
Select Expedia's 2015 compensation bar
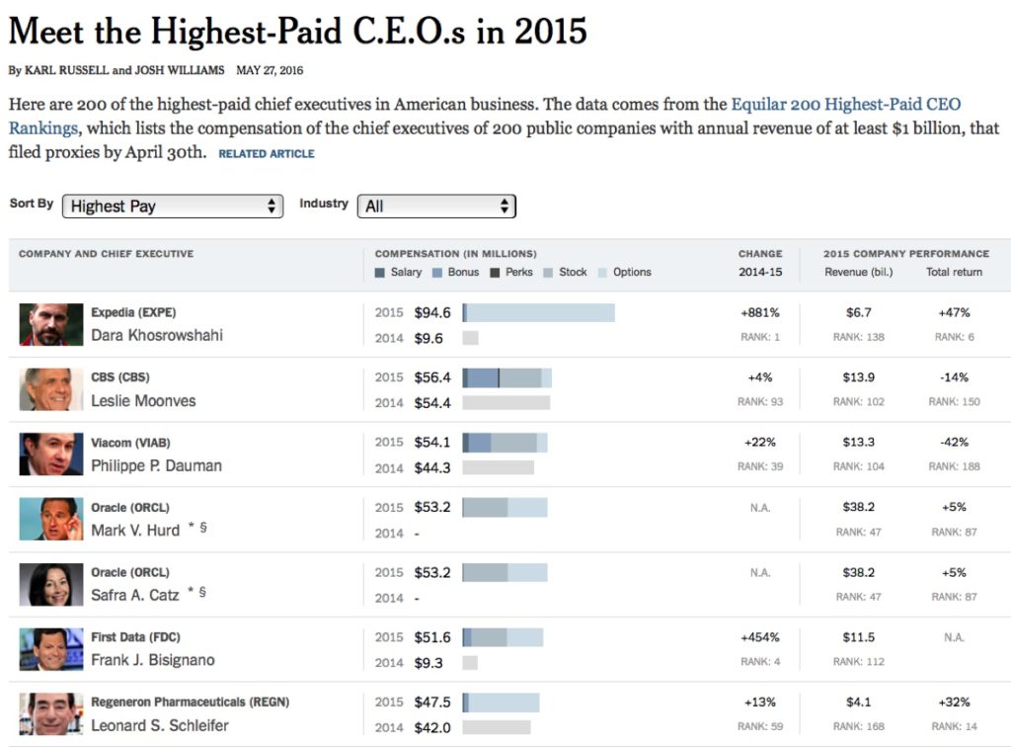[x=538, y=311]
